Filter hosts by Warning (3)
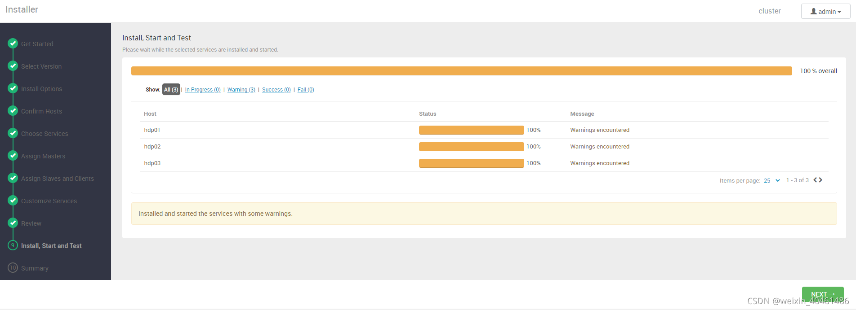This screenshot has height=310, width=856. coord(241,90)
